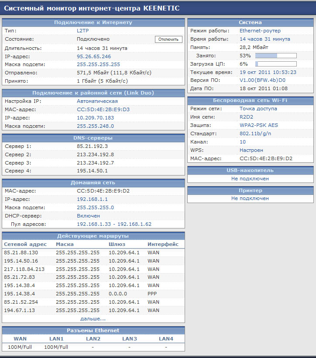This screenshot has height=358, width=316.
Task: Open the Ethernet-роутер operating mode link
Action: click(260, 31)
